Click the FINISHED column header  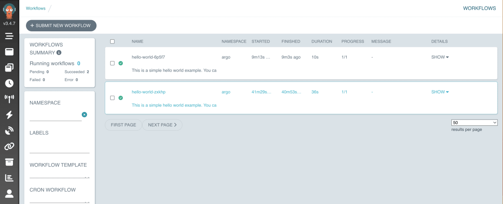[x=291, y=41]
